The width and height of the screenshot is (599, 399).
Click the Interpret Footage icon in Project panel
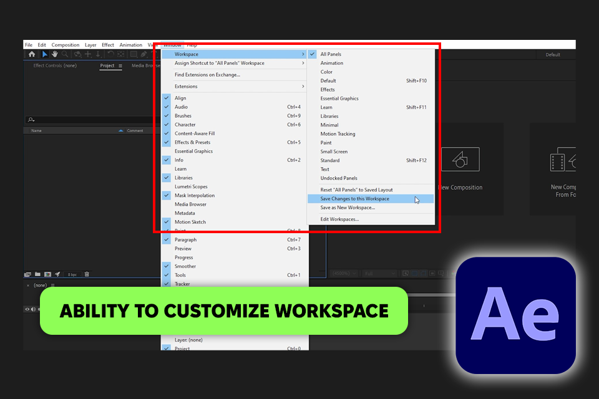point(27,274)
